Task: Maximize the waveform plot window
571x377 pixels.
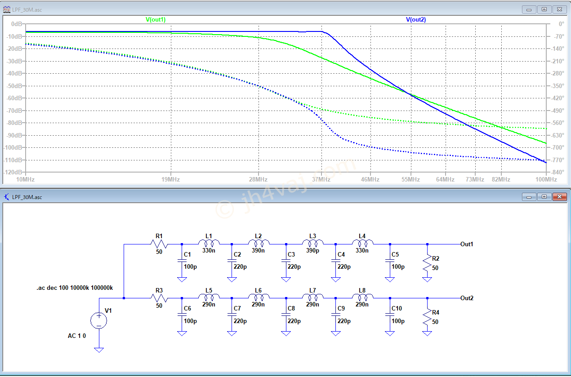Action: point(544,9)
